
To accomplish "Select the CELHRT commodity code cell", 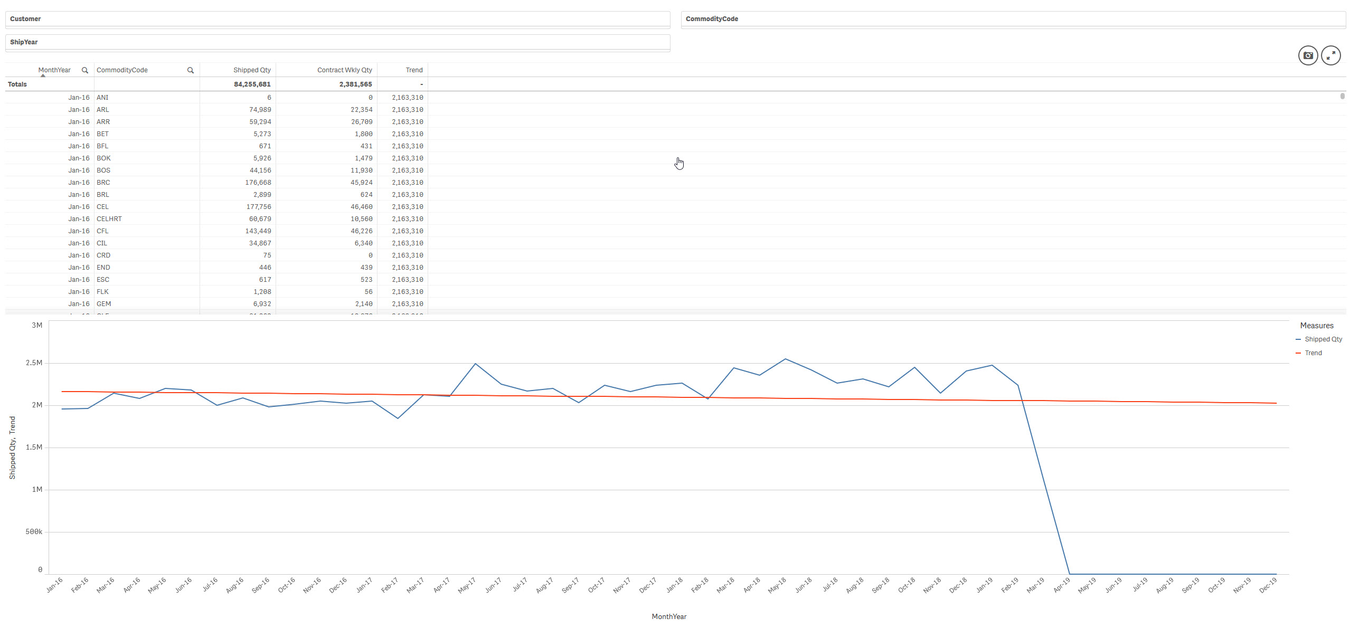I will [x=109, y=219].
